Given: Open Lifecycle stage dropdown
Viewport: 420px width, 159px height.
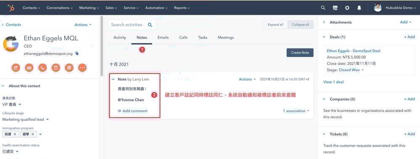Looking at the screenshot, I should click(26, 120).
